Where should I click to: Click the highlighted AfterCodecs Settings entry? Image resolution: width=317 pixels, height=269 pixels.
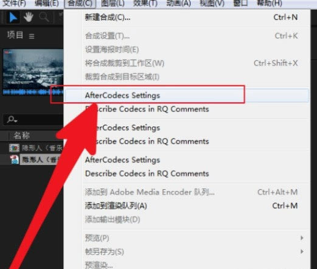(x=187, y=96)
